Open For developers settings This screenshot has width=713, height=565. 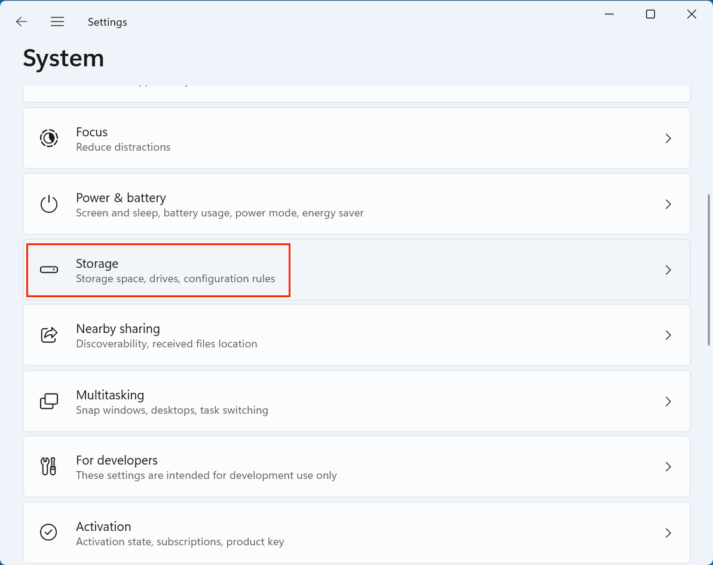[x=357, y=466]
